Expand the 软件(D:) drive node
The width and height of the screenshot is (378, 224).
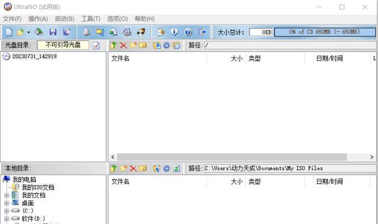point(7,219)
